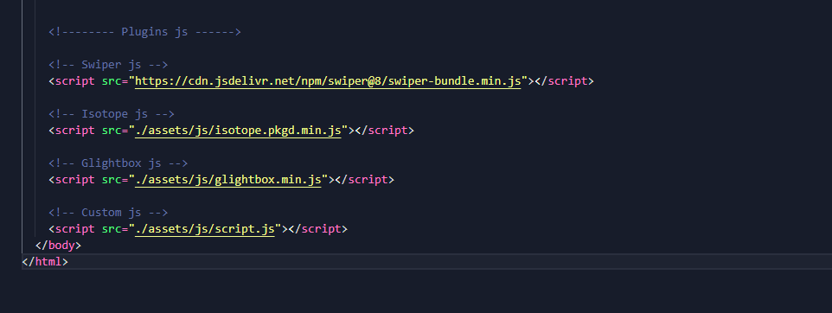Click the src attribute on the Glightbox script line
832x313 pixels.
point(112,180)
